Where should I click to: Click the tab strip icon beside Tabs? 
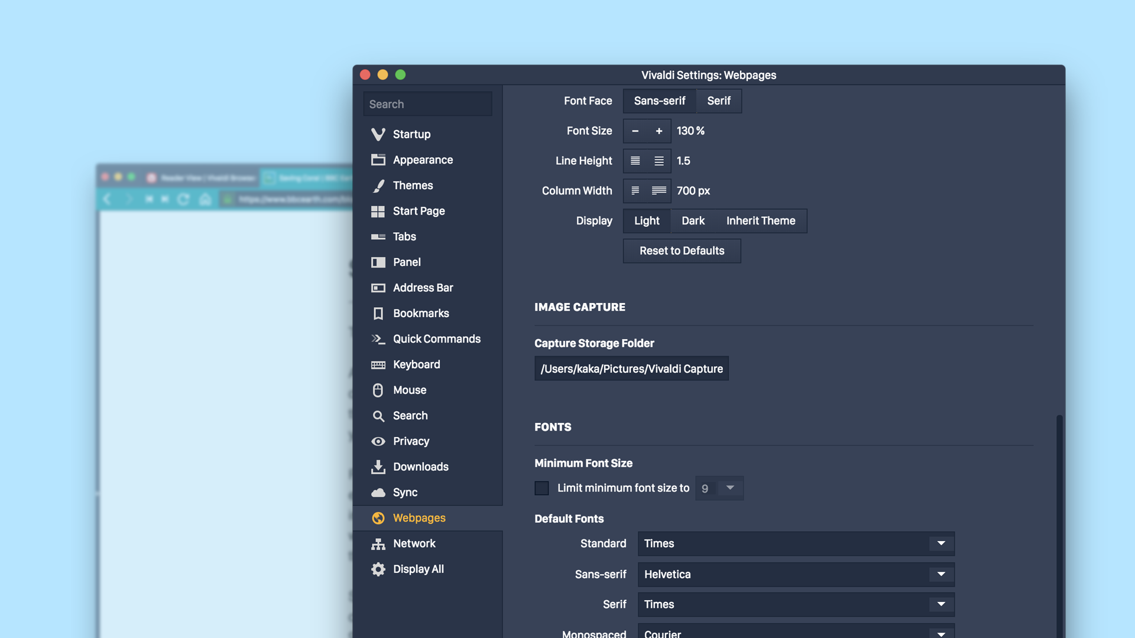pyautogui.click(x=378, y=237)
